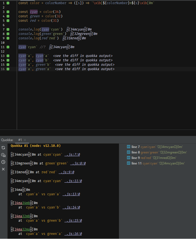Click the 01 badge on the line 11 entry
Viewport: 196px width, 239px height.
click(x=128, y=163)
